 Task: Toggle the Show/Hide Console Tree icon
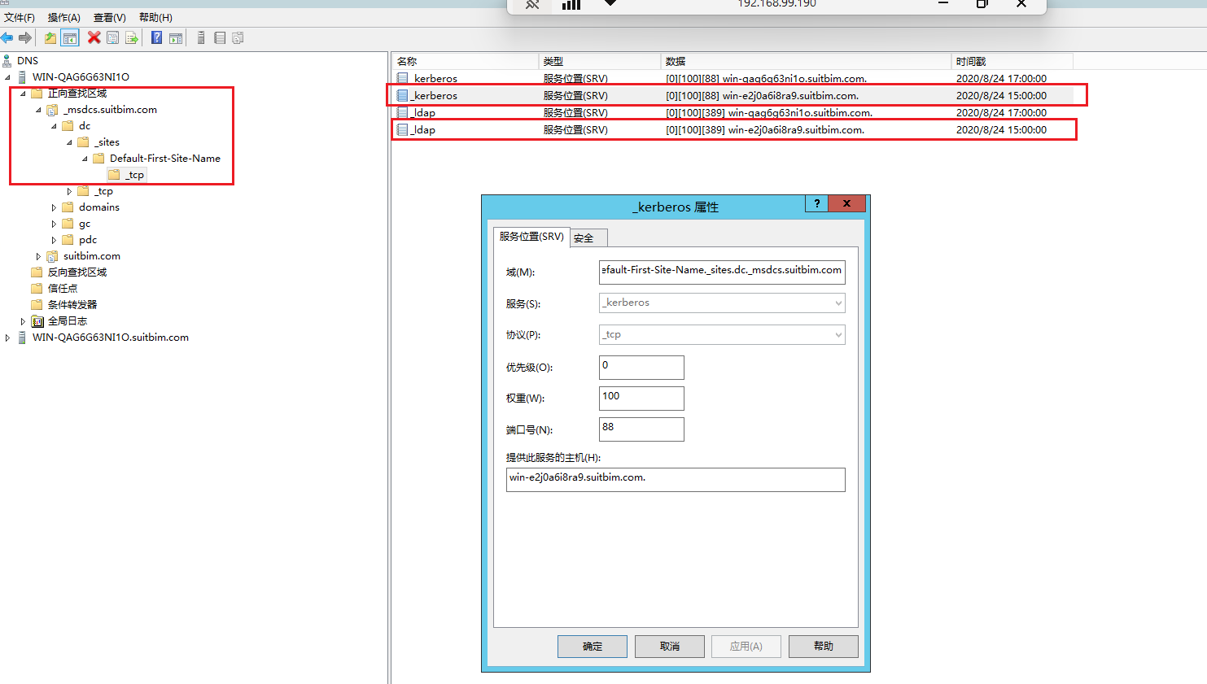(x=70, y=37)
